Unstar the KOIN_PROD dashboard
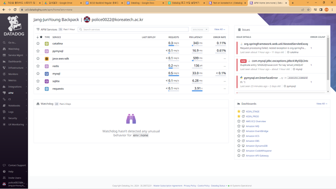 239,116
